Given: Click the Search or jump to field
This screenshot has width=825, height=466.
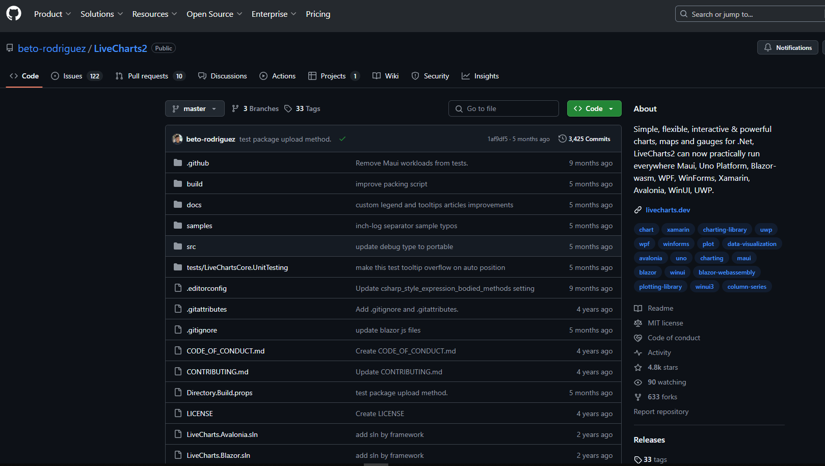Looking at the screenshot, I should pos(750,14).
